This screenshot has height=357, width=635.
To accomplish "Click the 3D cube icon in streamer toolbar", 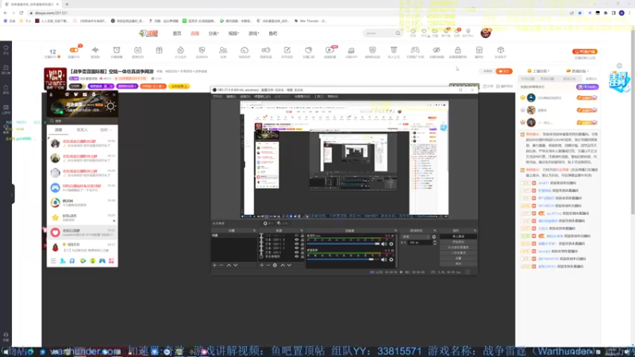I will 501,50.
